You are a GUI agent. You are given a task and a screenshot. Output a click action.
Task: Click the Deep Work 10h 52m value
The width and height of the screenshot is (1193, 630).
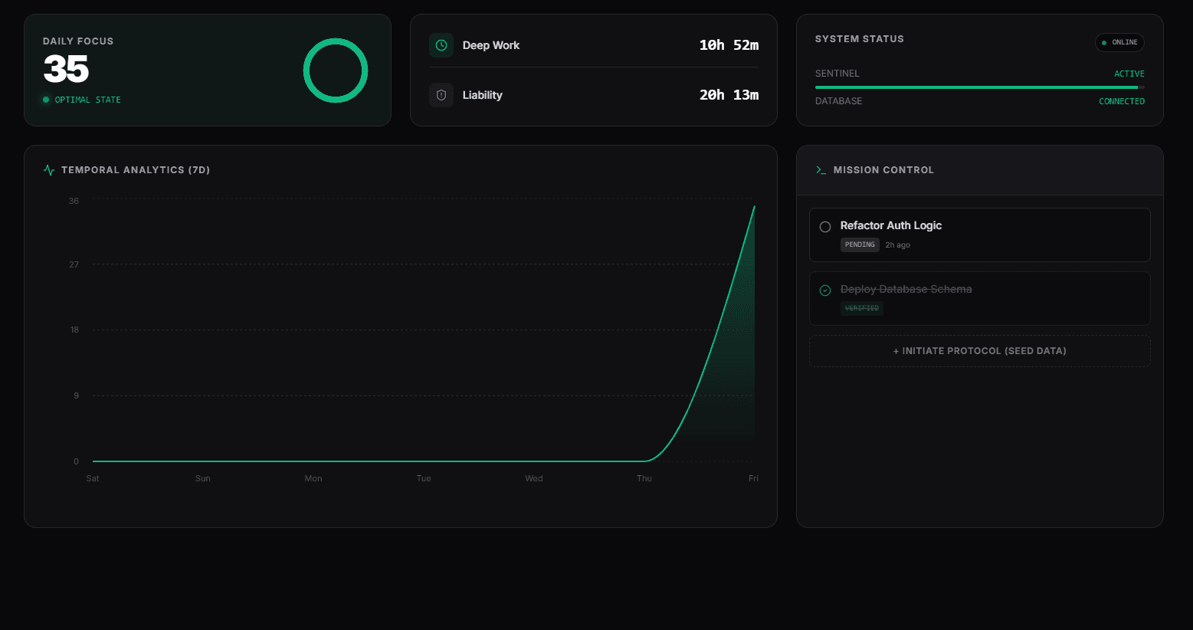729,45
